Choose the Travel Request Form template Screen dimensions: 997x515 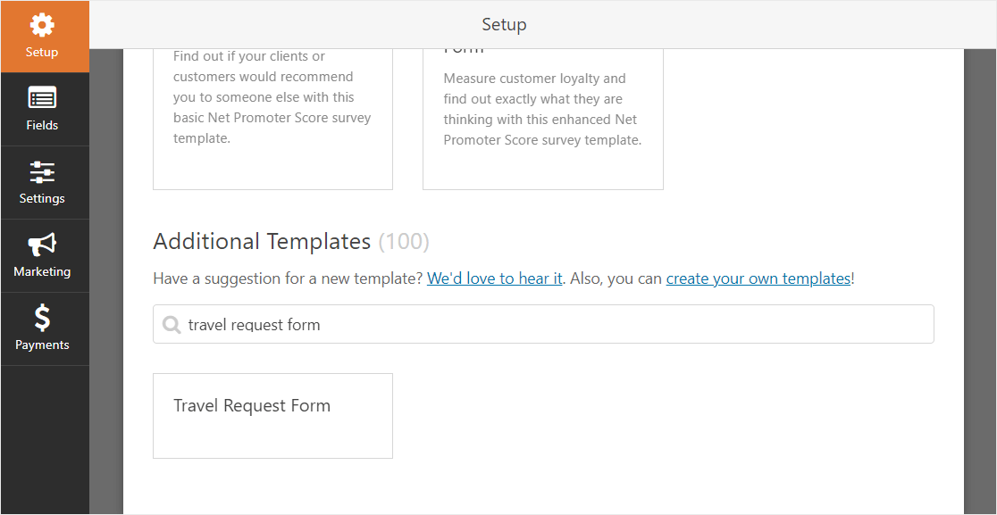point(272,416)
